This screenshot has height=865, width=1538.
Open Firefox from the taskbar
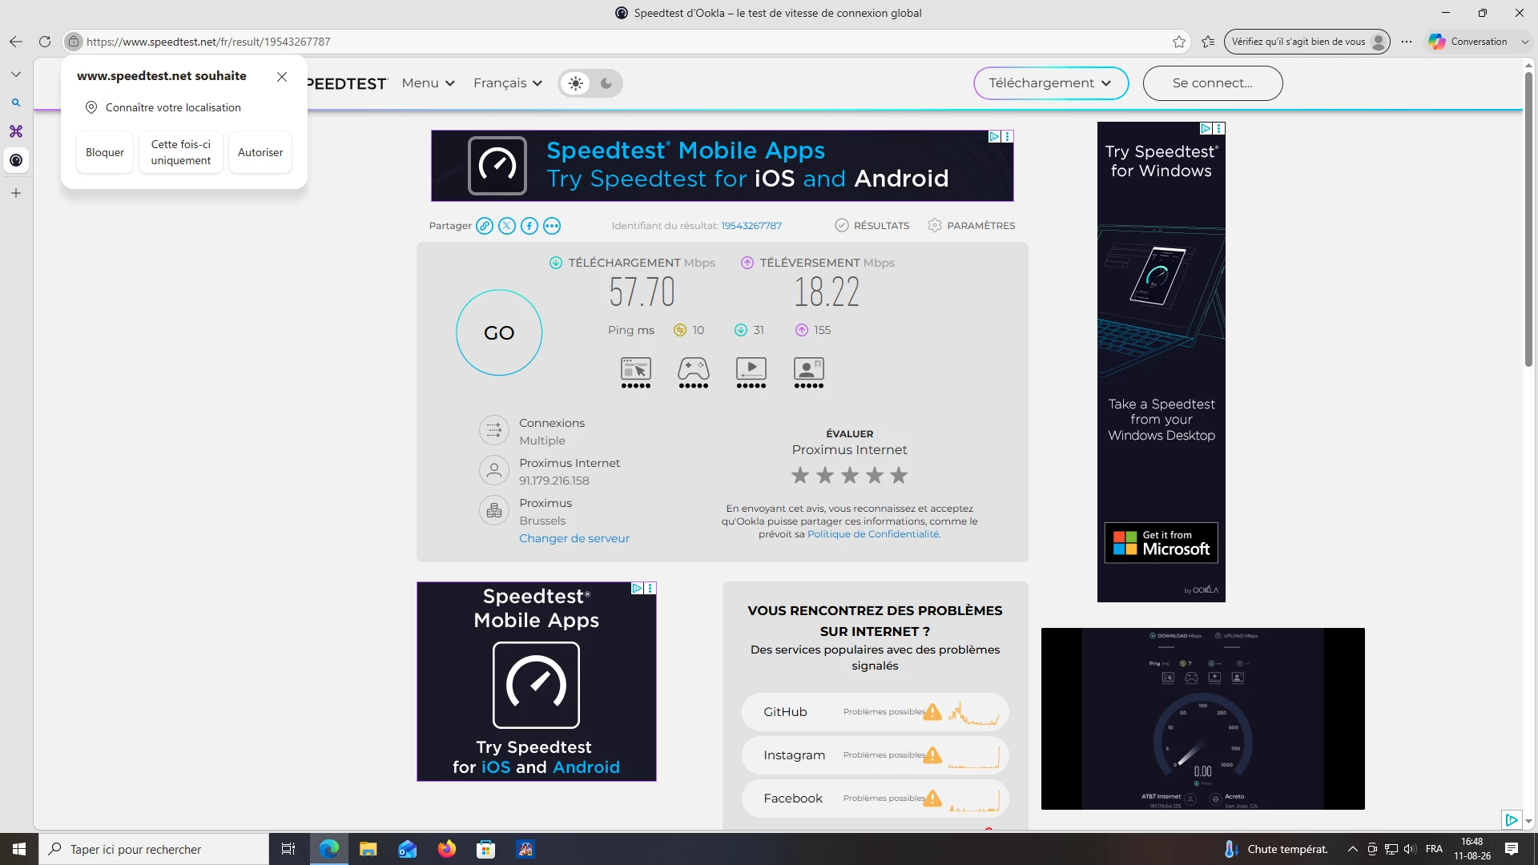point(447,849)
